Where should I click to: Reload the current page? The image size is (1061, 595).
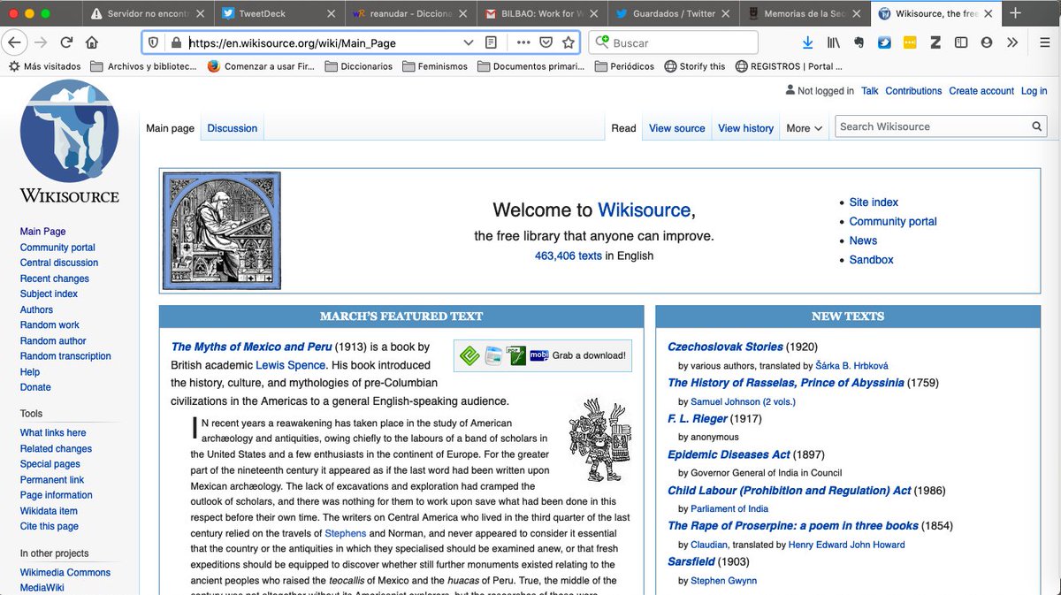66,42
